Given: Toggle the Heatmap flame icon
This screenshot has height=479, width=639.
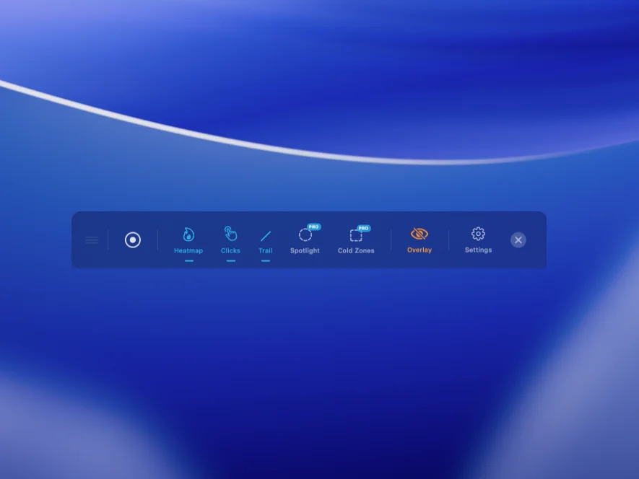Looking at the screenshot, I should [x=188, y=234].
